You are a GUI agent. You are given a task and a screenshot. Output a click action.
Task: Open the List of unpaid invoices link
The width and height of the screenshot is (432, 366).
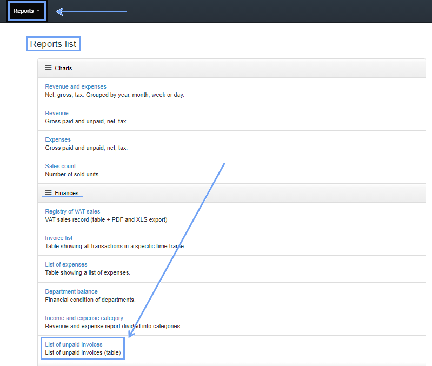pyautogui.click(x=74, y=344)
